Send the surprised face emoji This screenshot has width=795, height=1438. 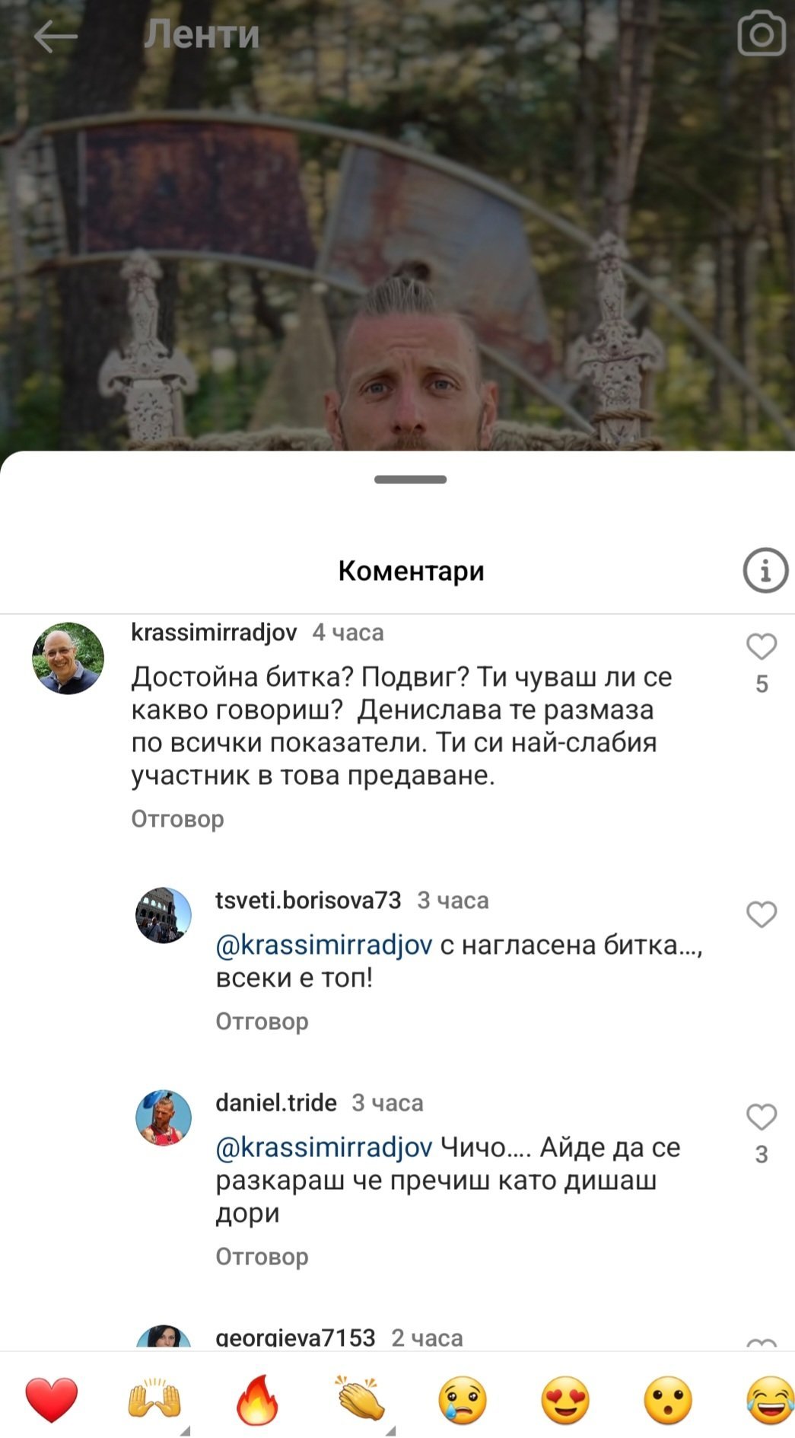click(x=668, y=1400)
